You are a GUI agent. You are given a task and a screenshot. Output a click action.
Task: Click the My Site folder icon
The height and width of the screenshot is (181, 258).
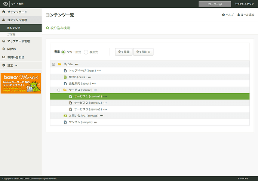[60, 64]
